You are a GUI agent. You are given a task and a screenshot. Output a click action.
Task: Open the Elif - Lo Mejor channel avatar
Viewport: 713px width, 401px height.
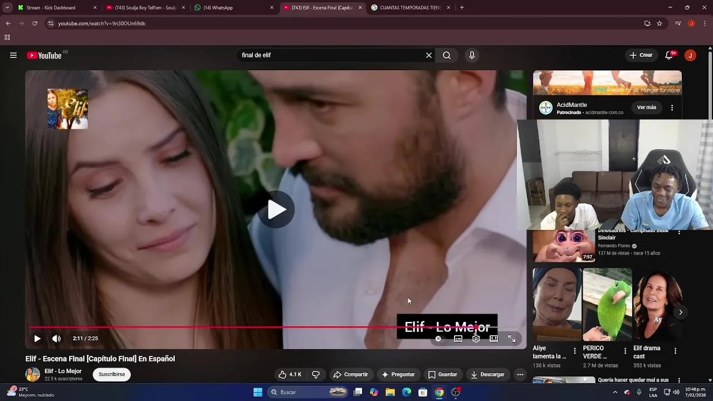pos(33,374)
